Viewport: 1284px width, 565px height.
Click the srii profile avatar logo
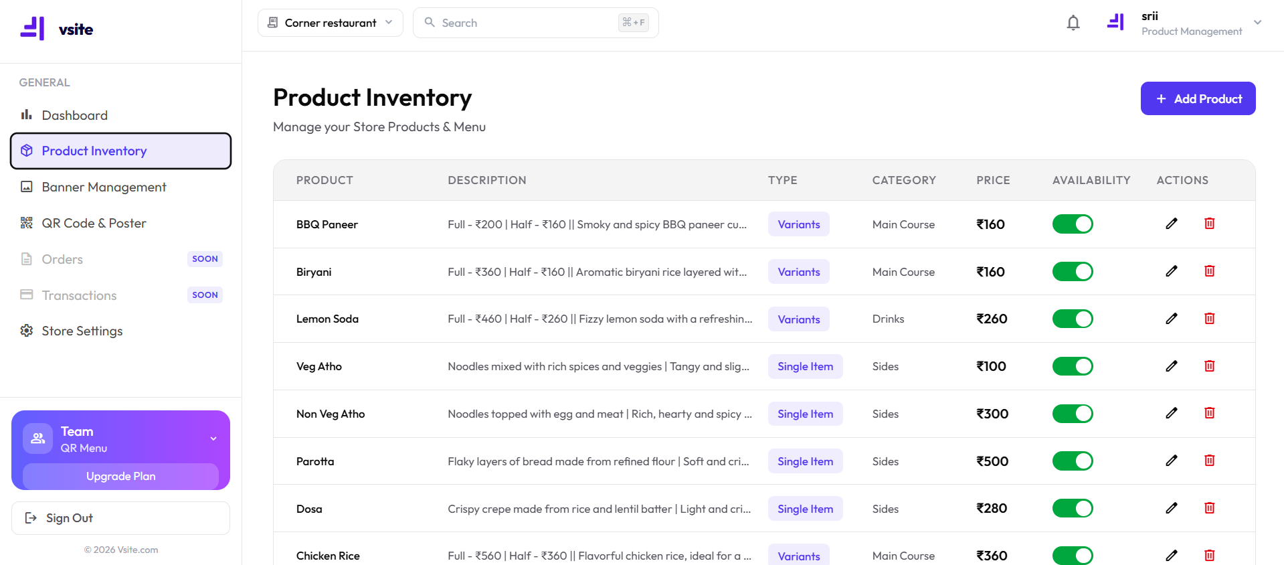(x=1115, y=23)
